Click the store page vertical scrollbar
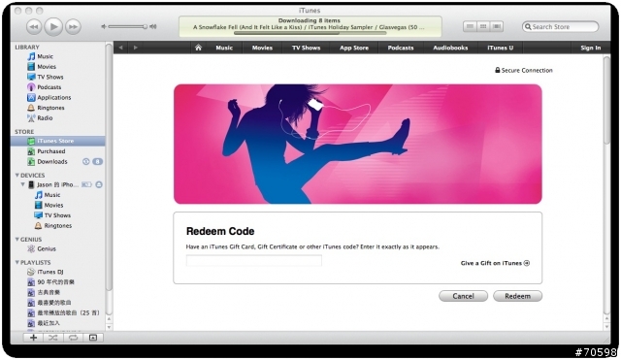Viewport: 621px width, 360px height. point(606,101)
